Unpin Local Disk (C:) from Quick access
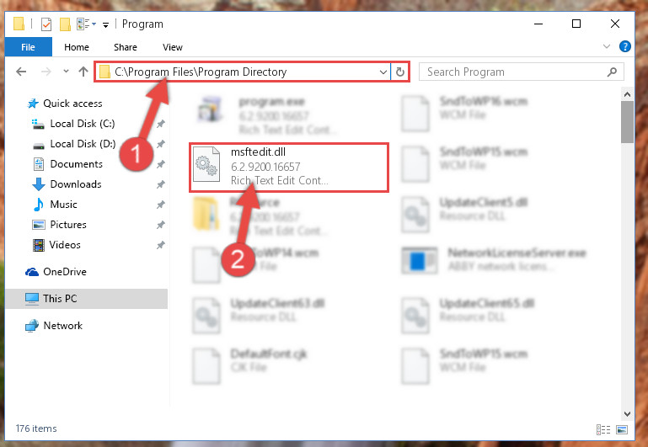648x447 pixels. [x=161, y=124]
